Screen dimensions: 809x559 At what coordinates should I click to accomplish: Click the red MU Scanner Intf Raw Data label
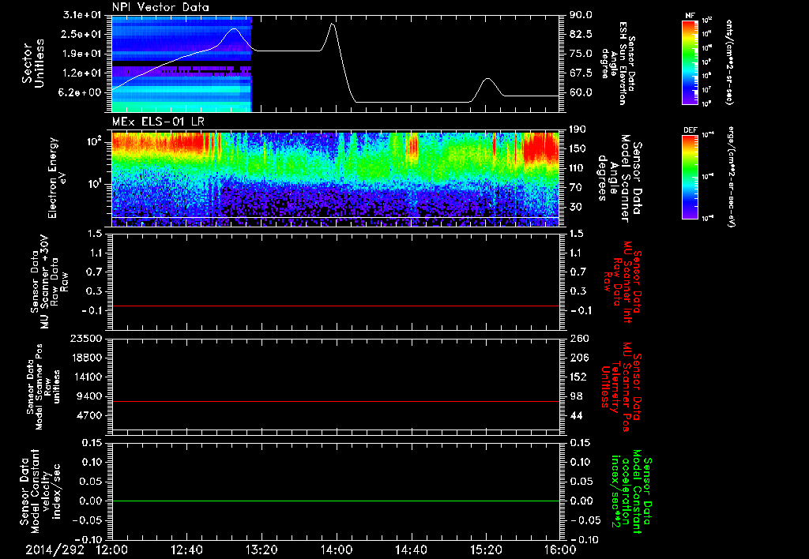(623, 282)
